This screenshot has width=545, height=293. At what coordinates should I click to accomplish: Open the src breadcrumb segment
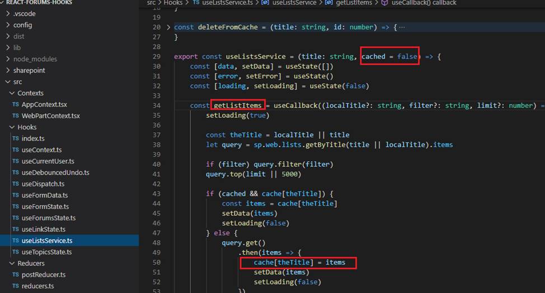click(151, 3)
